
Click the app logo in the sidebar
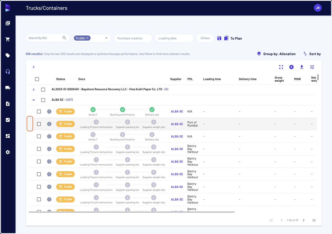coord(8,8)
